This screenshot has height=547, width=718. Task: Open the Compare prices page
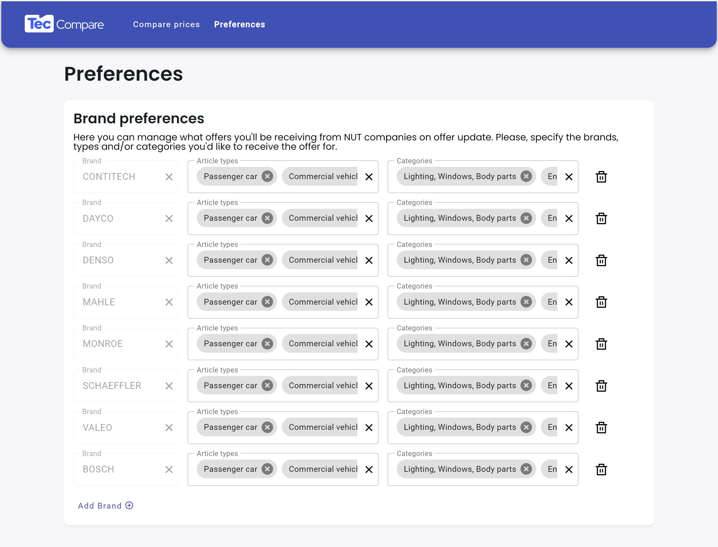coord(166,25)
